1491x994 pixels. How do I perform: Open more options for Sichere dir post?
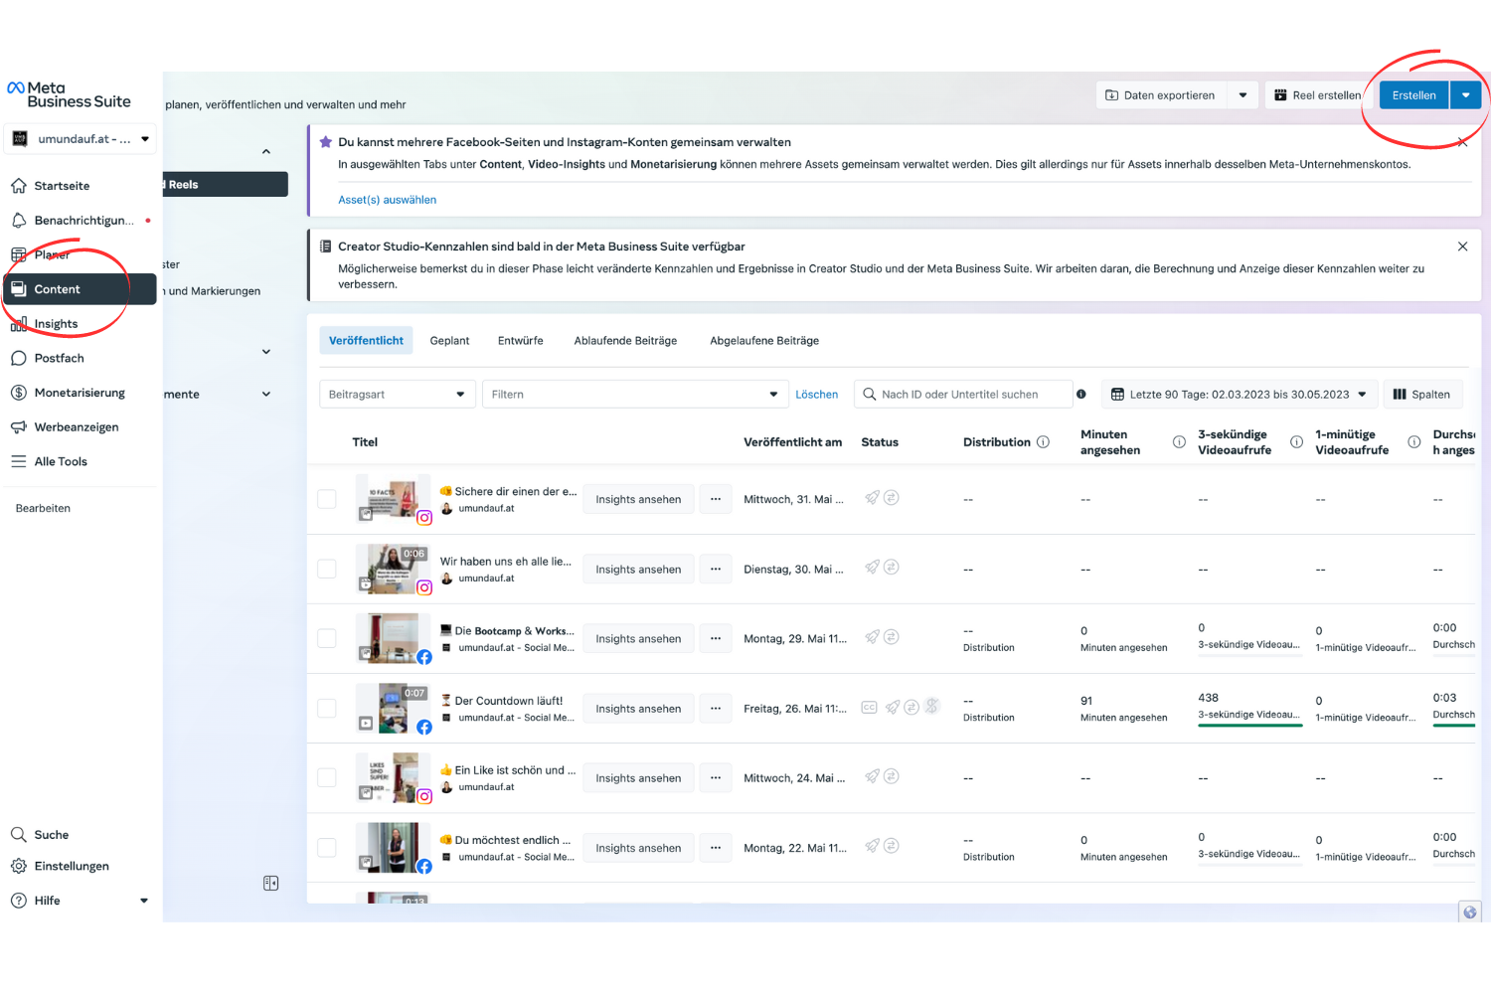(x=716, y=499)
